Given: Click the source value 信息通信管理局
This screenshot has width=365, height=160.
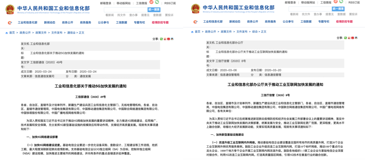Looking at the screenshot, I should click(230, 75).
